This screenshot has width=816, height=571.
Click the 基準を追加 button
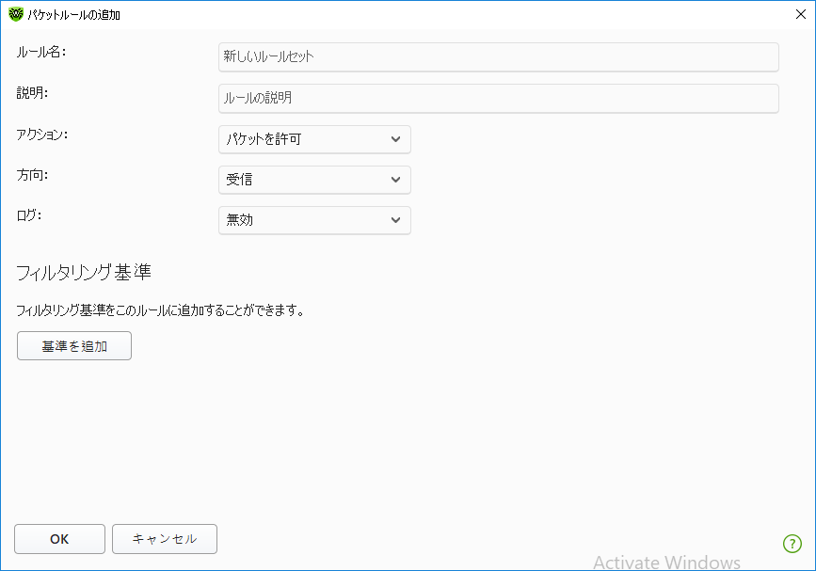click(x=74, y=346)
